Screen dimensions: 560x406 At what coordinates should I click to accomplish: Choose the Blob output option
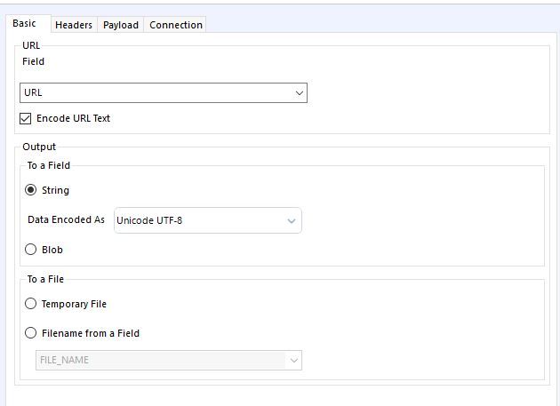(31, 250)
